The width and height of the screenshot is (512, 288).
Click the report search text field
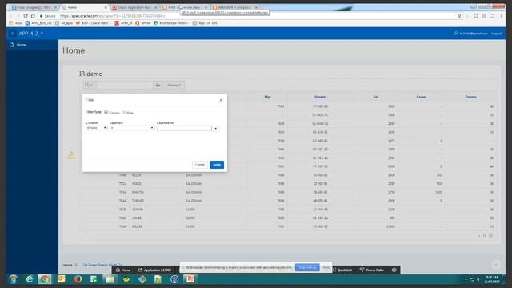(x=125, y=86)
